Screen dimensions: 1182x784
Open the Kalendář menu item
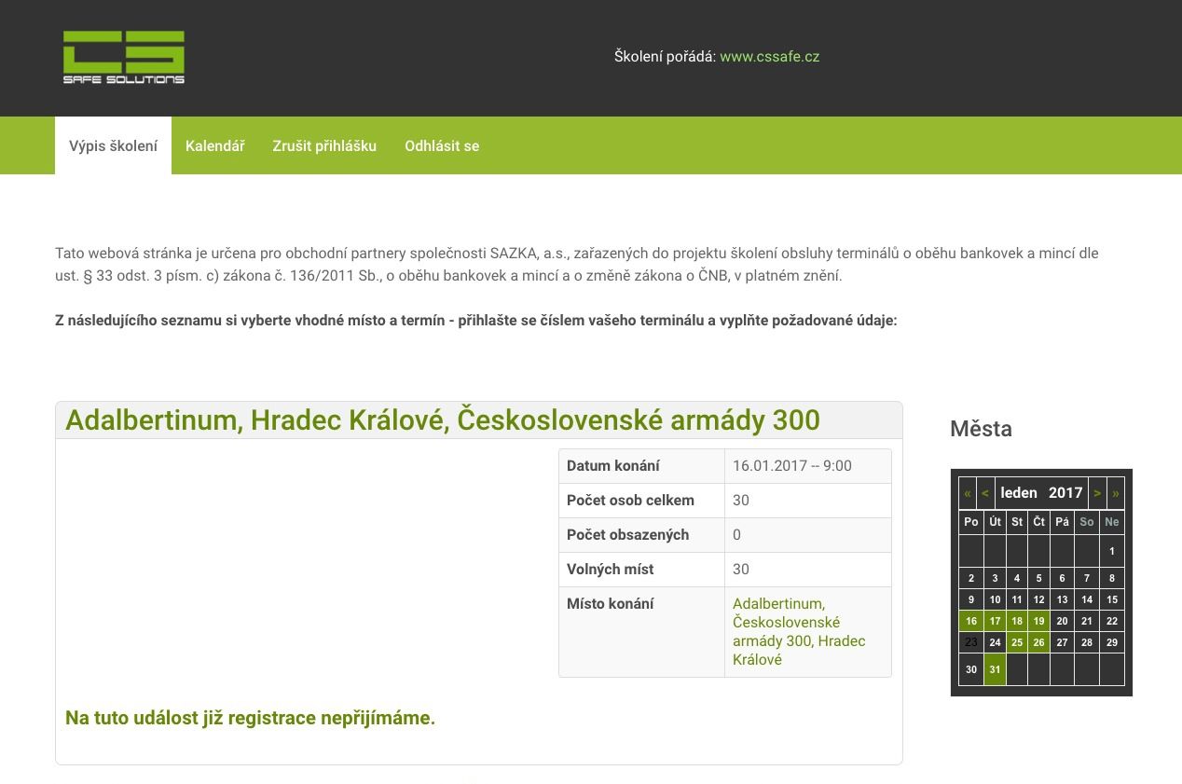(214, 146)
